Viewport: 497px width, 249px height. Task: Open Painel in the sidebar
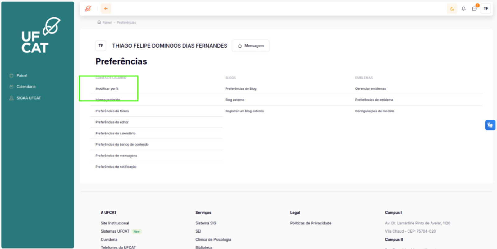click(22, 75)
